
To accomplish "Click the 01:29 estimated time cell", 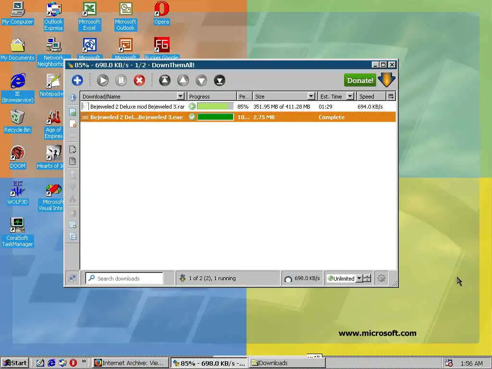I will [x=325, y=107].
